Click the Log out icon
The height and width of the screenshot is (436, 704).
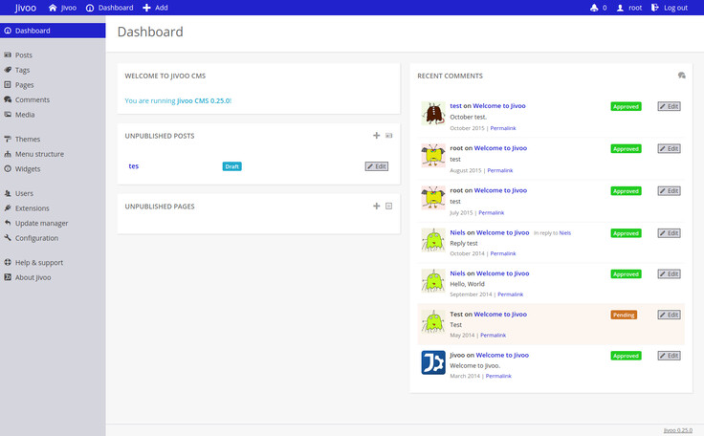point(654,8)
